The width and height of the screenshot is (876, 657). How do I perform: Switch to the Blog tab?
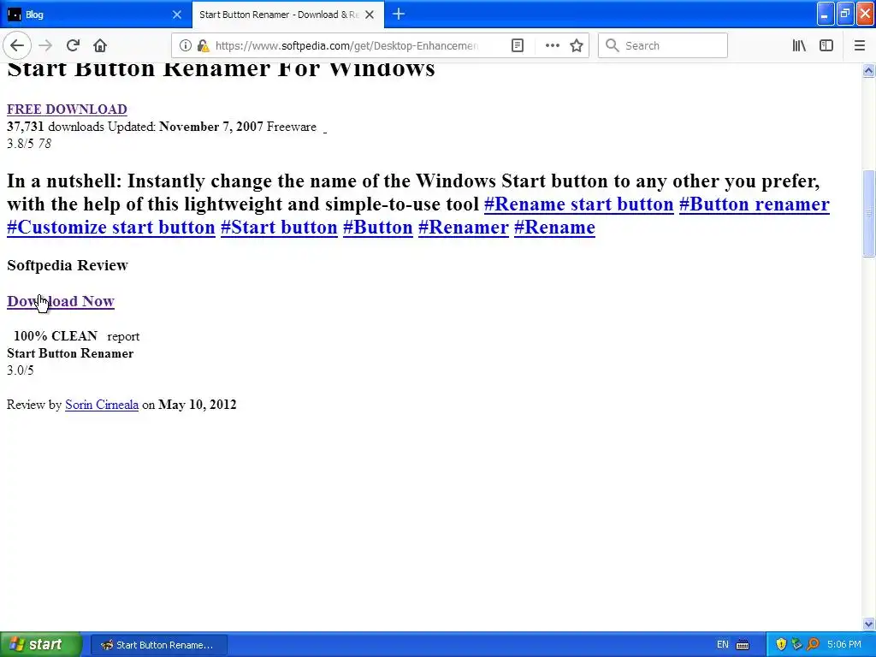pyautogui.click(x=96, y=15)
